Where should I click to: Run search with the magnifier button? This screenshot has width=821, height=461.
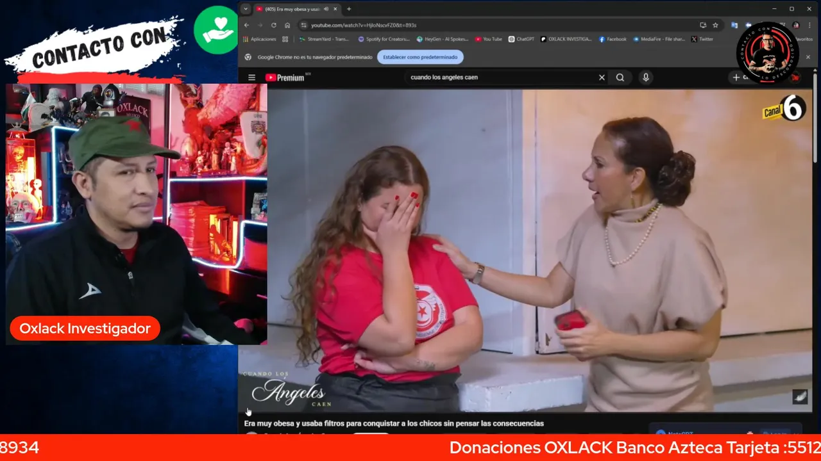(620, 77)
